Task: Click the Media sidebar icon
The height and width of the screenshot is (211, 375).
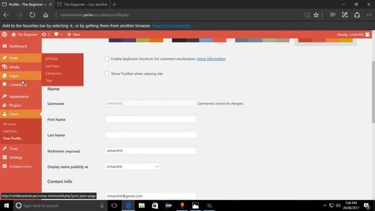Action: coord(5,67)
